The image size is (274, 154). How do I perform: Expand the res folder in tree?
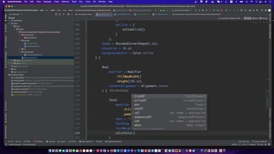coord(9,69)
